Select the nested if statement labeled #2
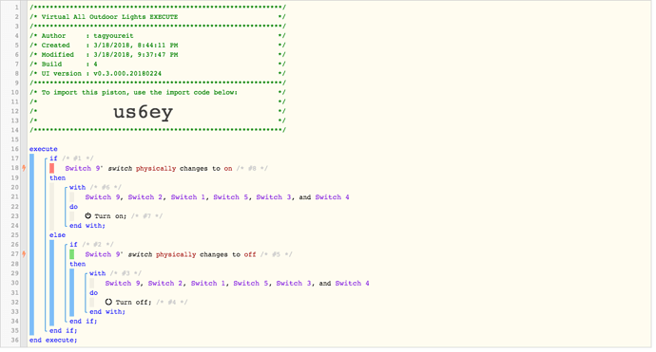Viewport: 656px width, 352px height. point(73,244)
